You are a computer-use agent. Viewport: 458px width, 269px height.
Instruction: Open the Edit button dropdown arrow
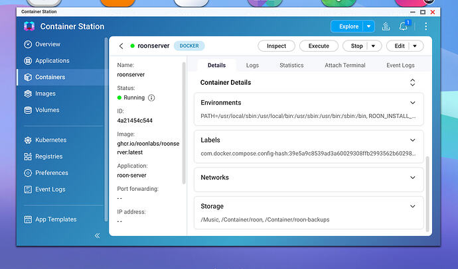coord(415,46)
